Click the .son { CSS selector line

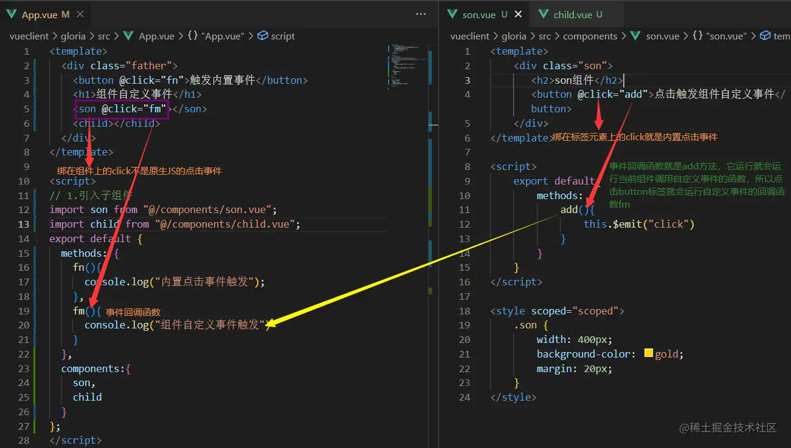[531, 325]
